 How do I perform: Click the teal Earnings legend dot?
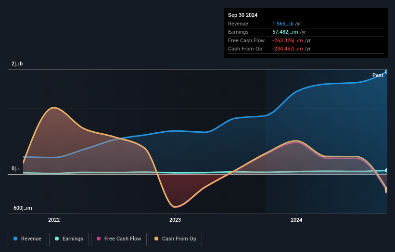(57, 239)
